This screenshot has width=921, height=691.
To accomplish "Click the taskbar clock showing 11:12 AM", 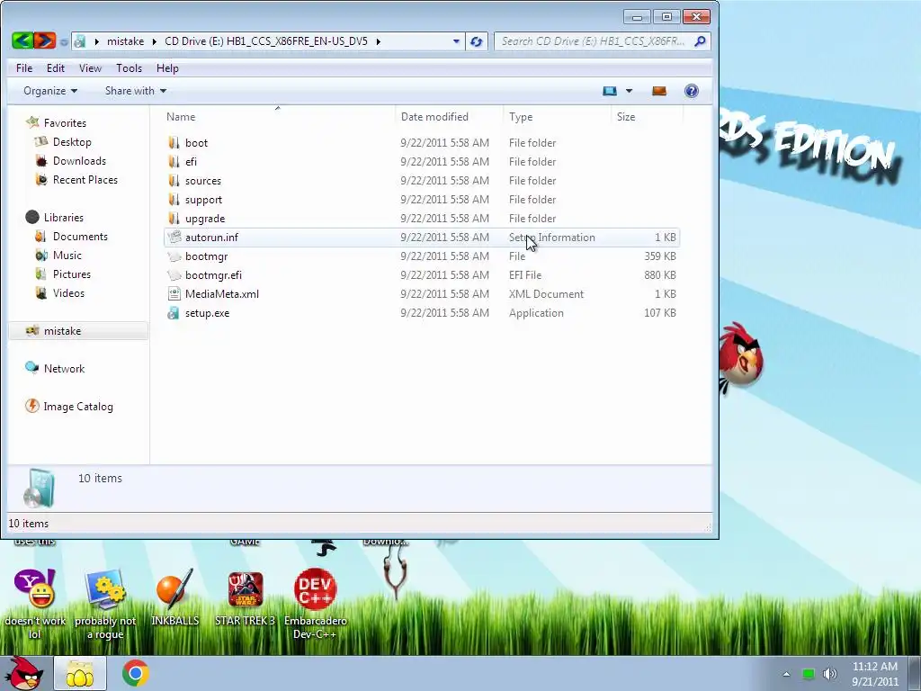I will [874, 674].
